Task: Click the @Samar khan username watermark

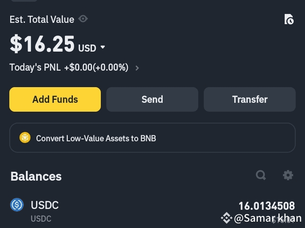Action: pos(268,218)
